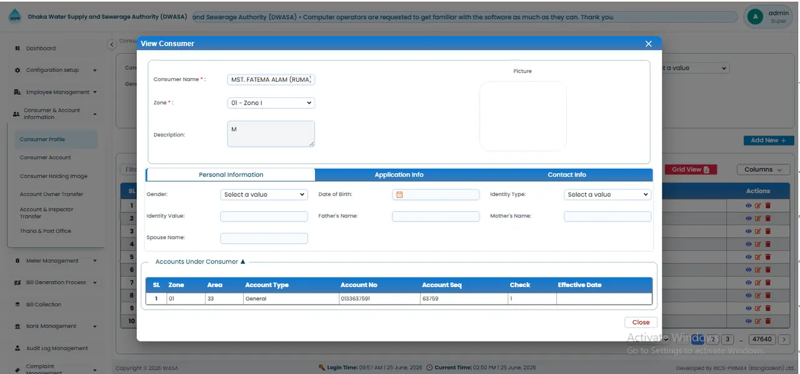Image resolution: width=800 pixels, height=374 pixels.
Task: Switch to the Application Info tab
Action: pos(399,175)
